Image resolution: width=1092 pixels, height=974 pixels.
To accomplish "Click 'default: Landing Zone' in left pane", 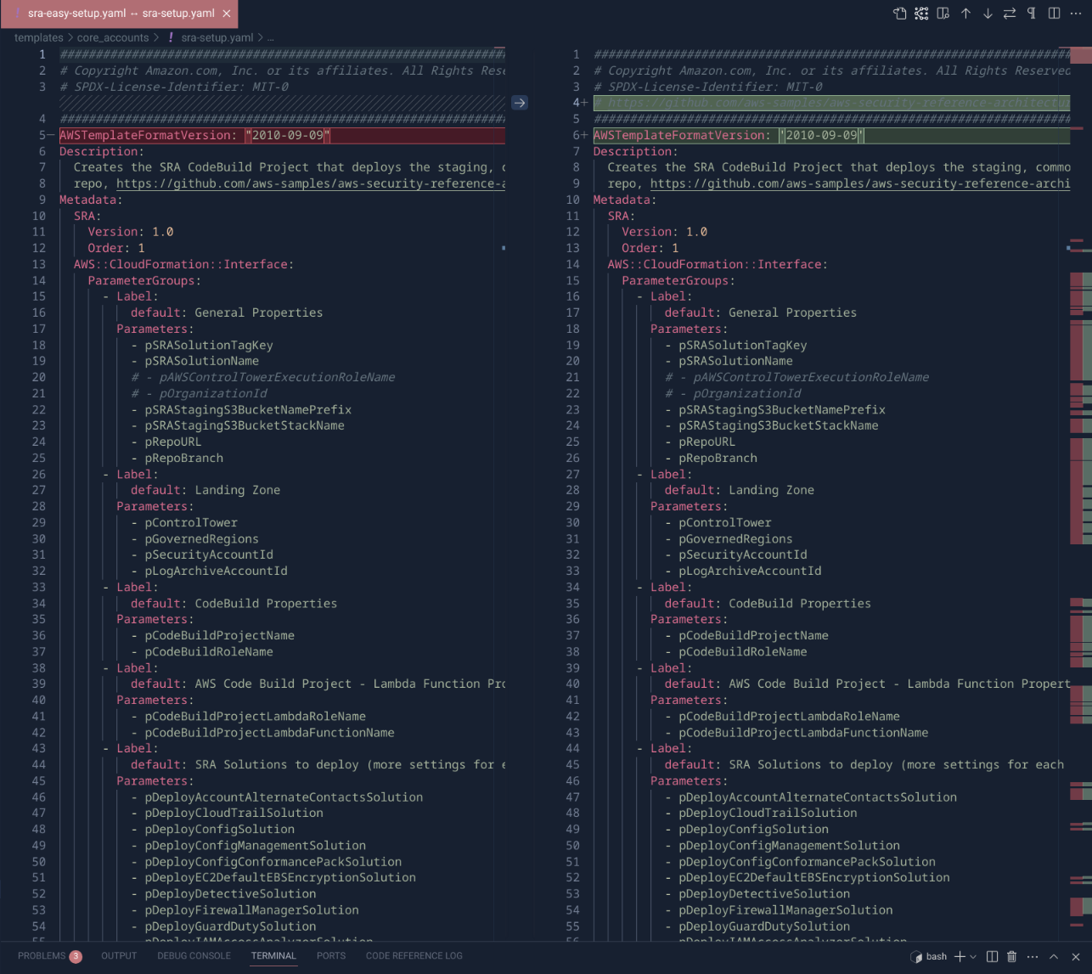I will coord(205,490).
